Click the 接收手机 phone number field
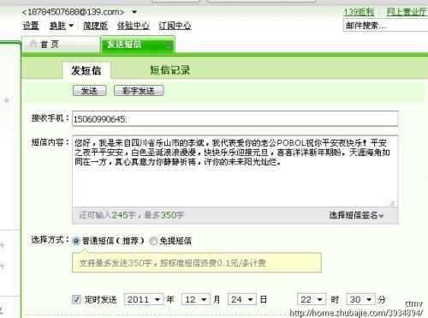The height and width of the screenshot is (318, 428). [x=235, y=118]
